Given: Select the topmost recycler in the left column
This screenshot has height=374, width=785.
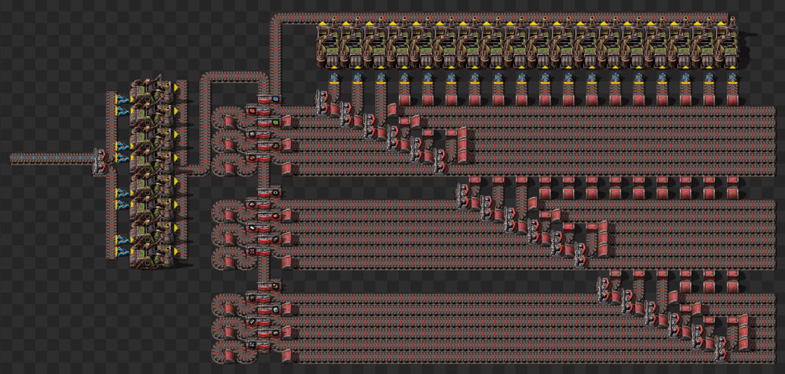Looking at the screenshot, I should [x=152, y=93].
